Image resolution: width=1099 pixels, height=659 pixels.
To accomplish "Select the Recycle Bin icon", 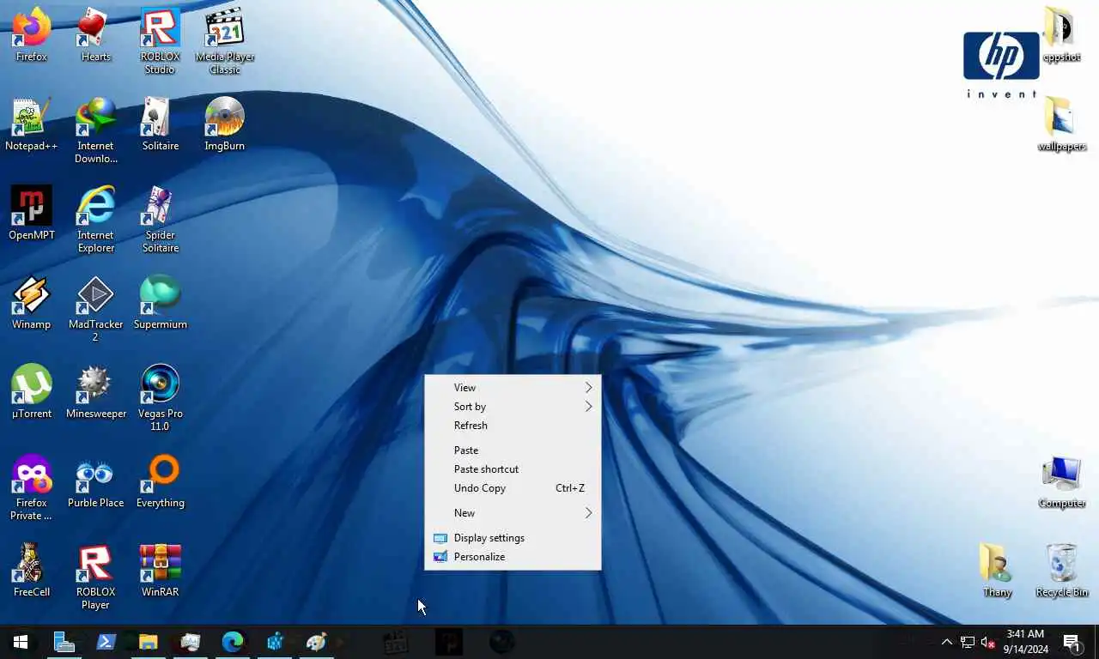I will 1061,571.
